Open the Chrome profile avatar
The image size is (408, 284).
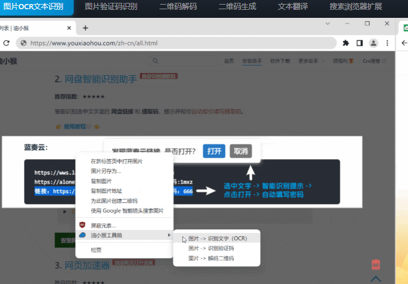tap(373, 43)
